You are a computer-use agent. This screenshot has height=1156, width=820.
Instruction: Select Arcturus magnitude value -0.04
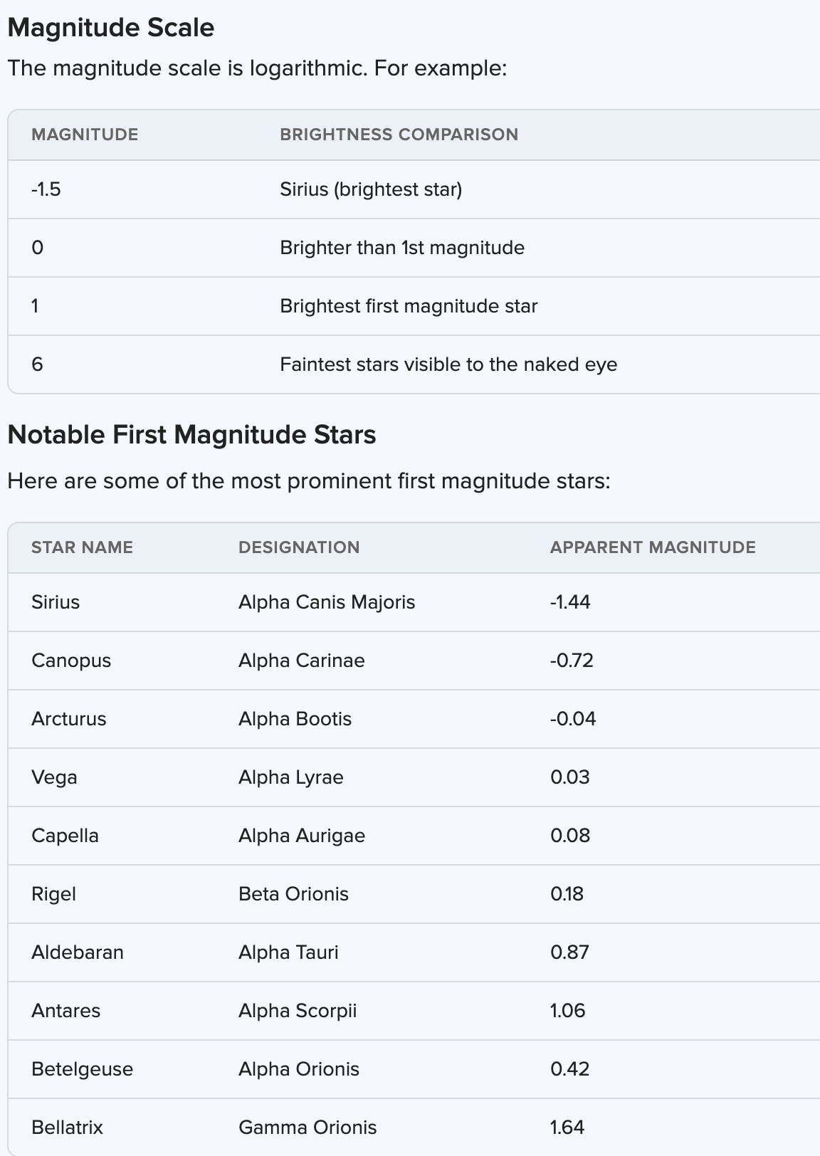click(573, 719)
